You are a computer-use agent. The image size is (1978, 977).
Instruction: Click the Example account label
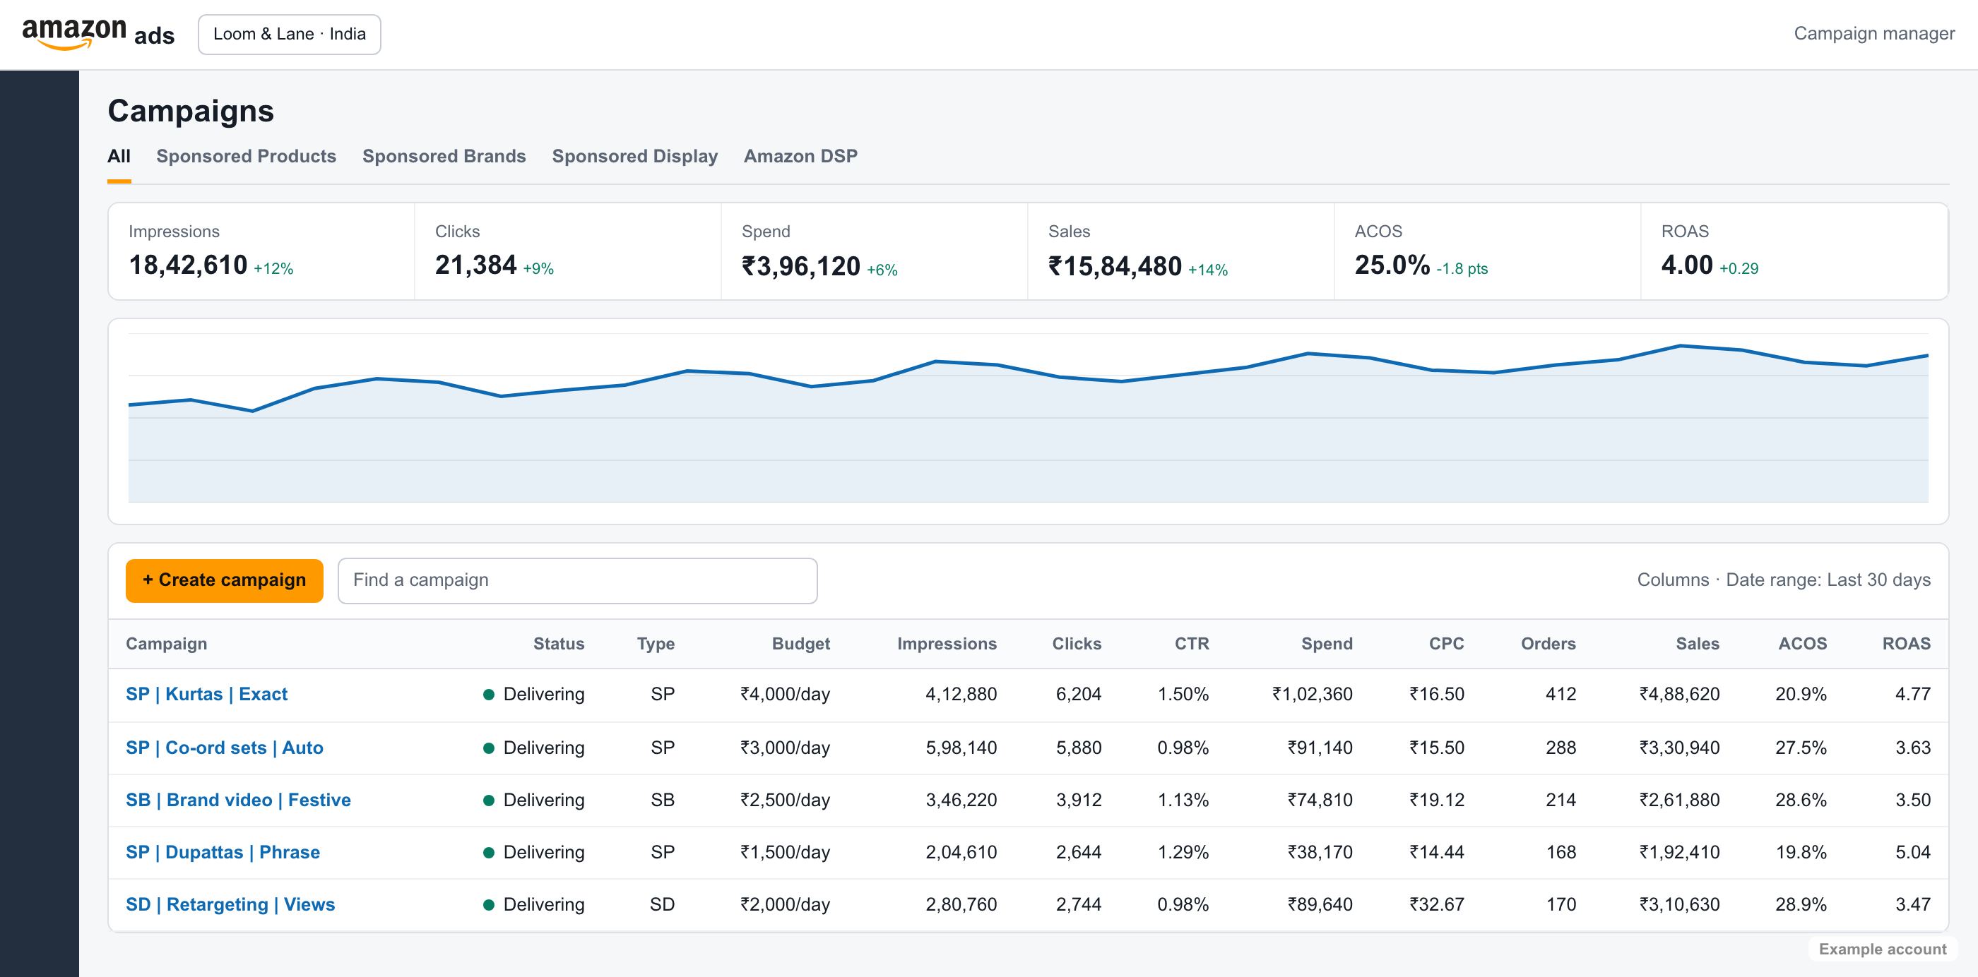point(1883,949)
